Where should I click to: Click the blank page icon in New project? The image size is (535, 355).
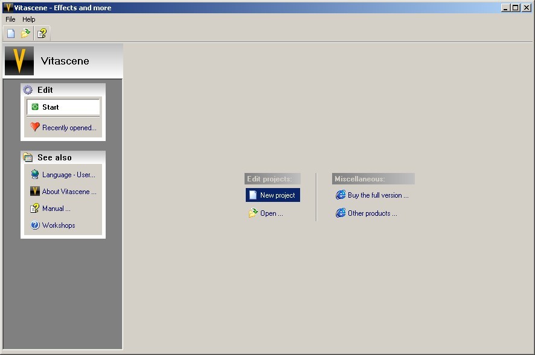pos(253,195)
